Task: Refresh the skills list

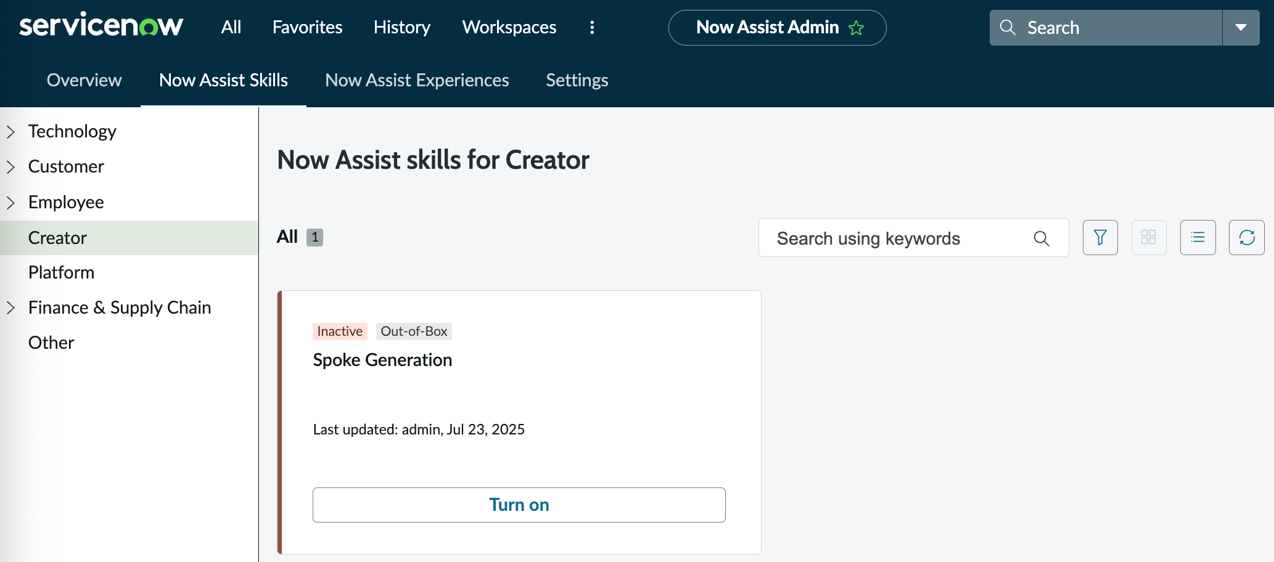Action: [1247, 237]
